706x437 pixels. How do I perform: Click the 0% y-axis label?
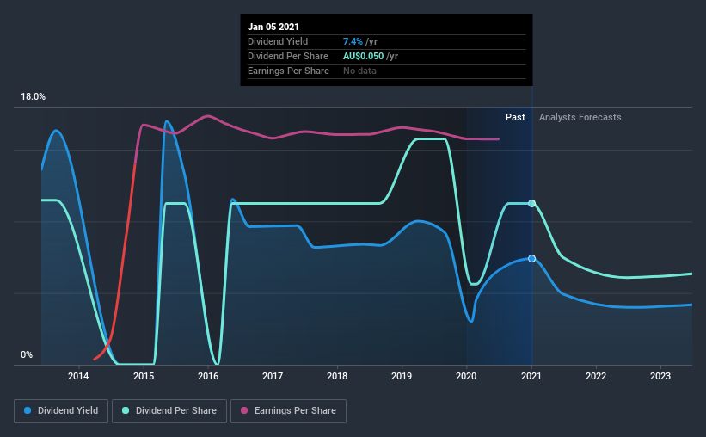27,355
